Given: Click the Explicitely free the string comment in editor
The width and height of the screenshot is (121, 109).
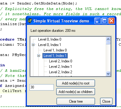Looking at the screenshot, I should (x=60, y=9).
